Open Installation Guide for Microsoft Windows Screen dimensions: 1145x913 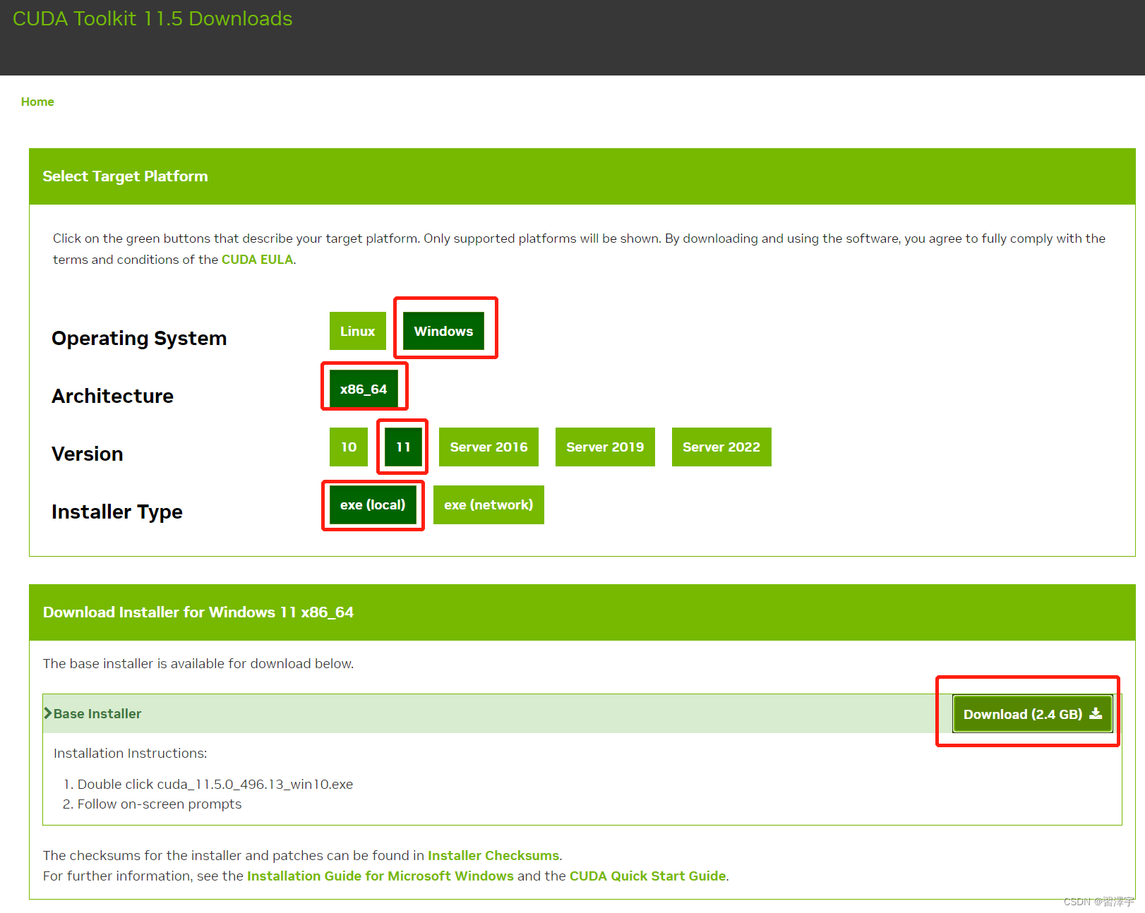[x=380, y=876]
